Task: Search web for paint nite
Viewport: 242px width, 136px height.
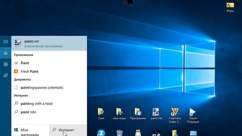Action: coord(49,112)
